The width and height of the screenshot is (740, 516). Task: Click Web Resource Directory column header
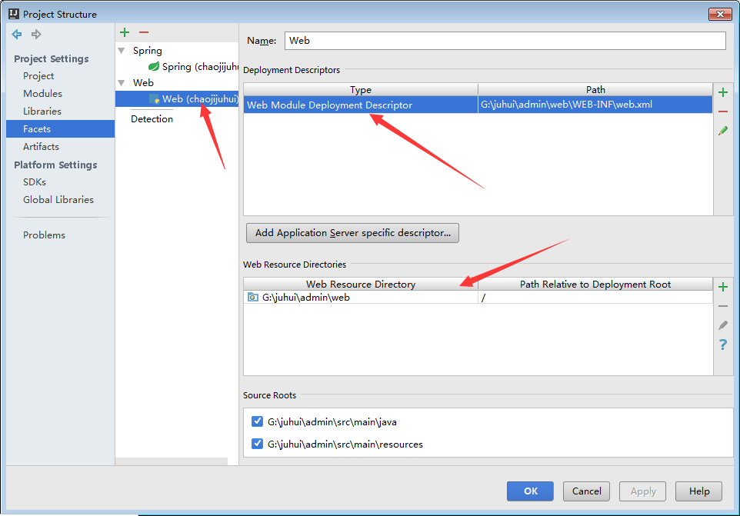click(361, 284)
